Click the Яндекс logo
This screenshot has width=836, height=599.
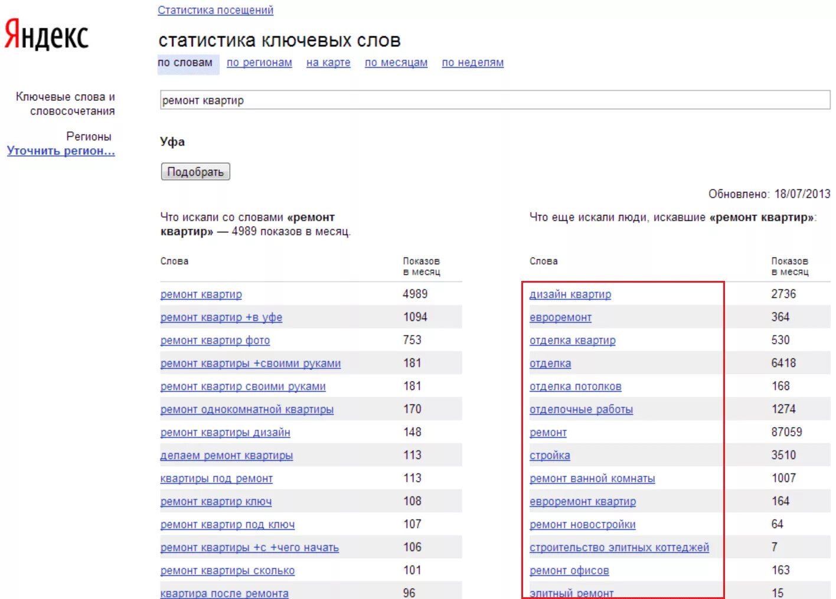pos(47,35)
